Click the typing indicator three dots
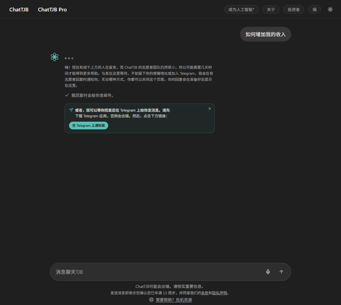Image resolution: width=341 pixels, height=305 pixels. tap(69, 58)
